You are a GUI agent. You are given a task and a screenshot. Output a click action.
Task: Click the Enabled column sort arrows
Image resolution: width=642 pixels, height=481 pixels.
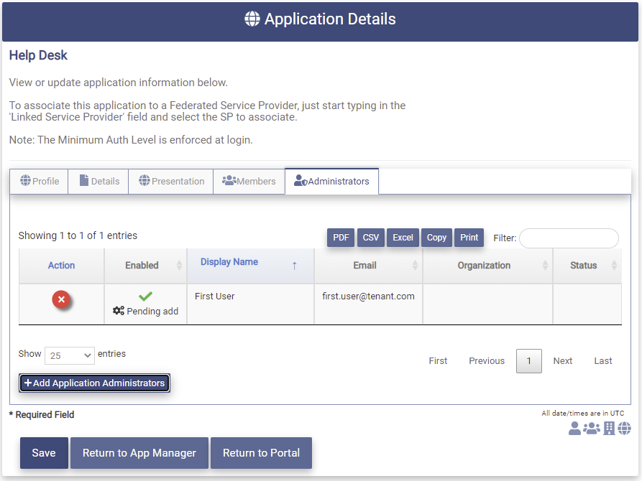pyautogui.click(x=179, y=266)
